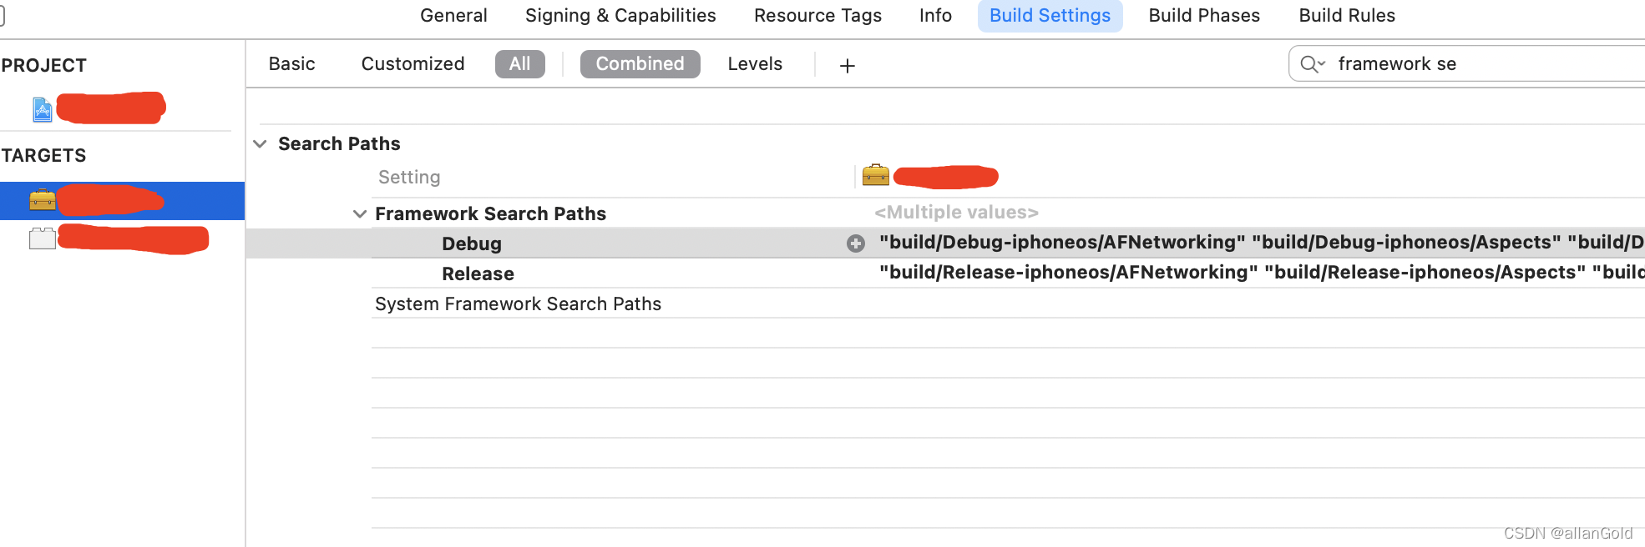Image resolution: width=1645 pixels, height=547 pixels.
Task: Select the Release configuration row
Action: coord(1008,273)
